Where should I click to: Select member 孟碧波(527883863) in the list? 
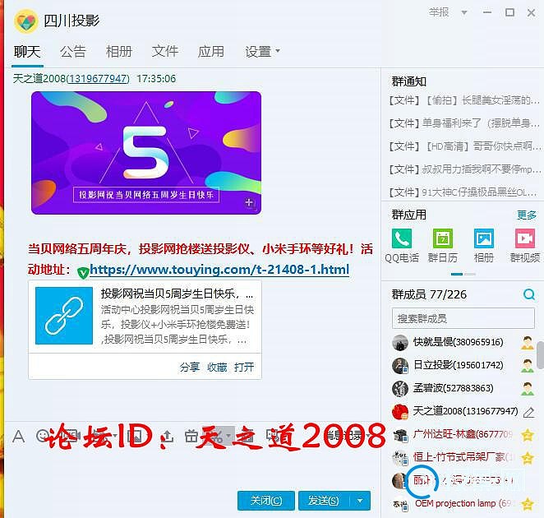463,388
